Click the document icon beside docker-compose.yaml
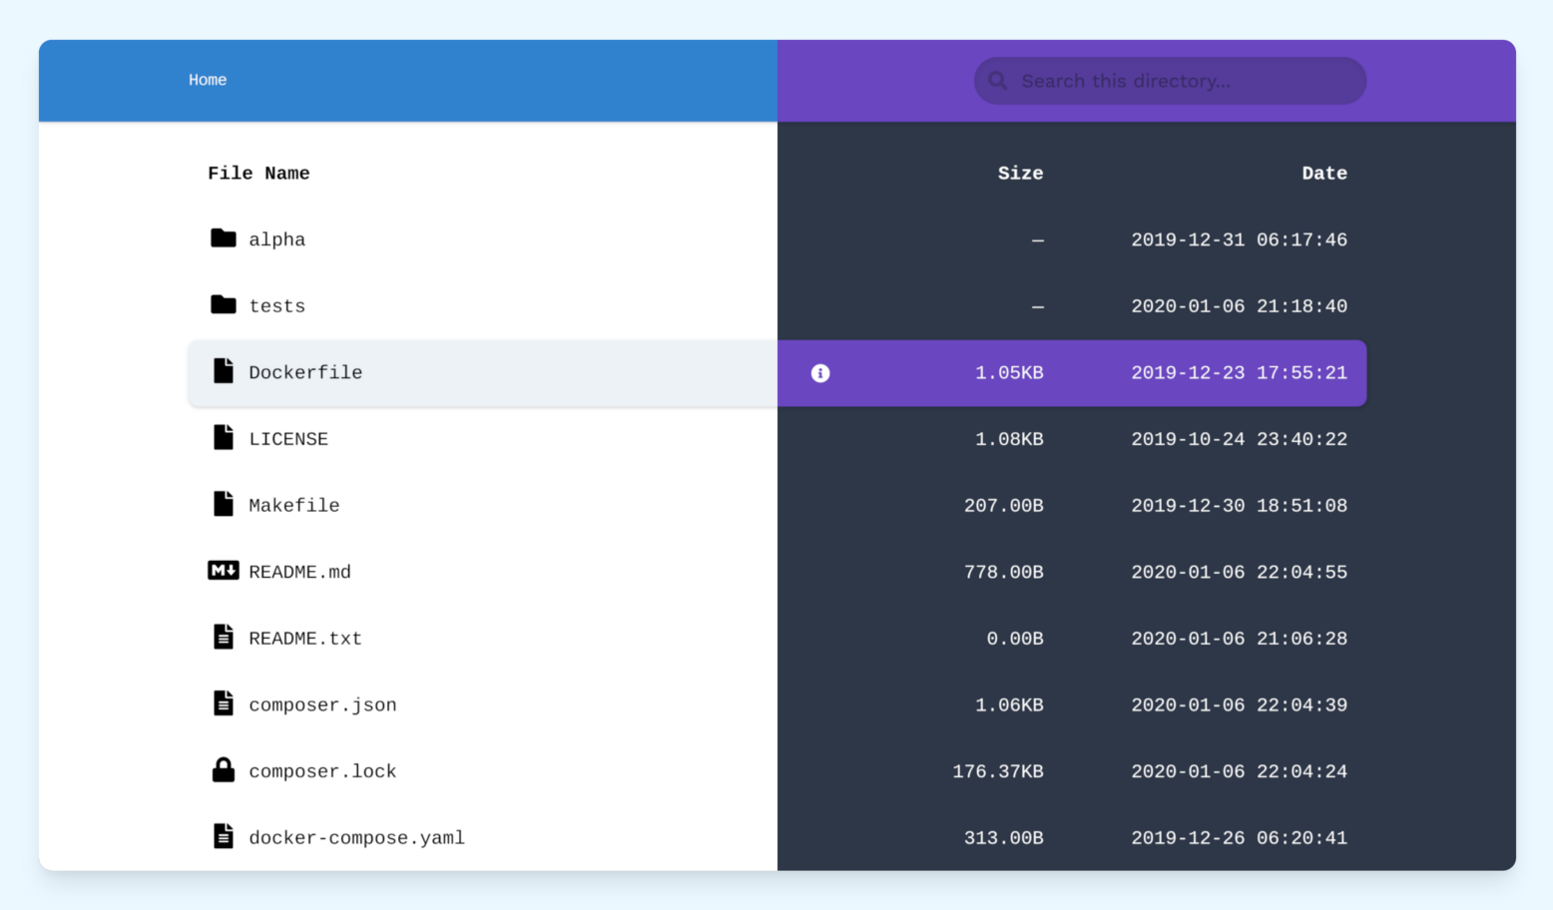The width and height of the screenshot is (1553, 910). tap(223, 836)
